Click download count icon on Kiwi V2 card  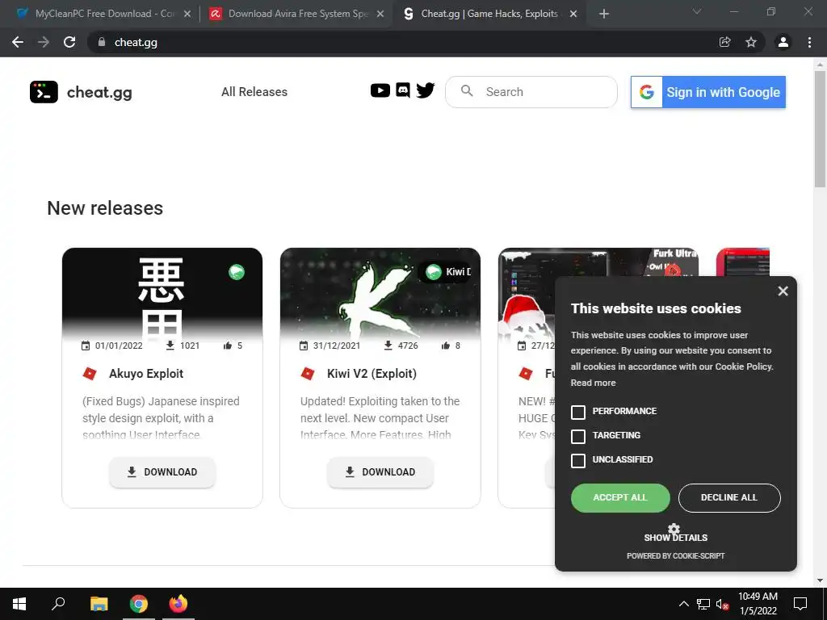[388, 346]
